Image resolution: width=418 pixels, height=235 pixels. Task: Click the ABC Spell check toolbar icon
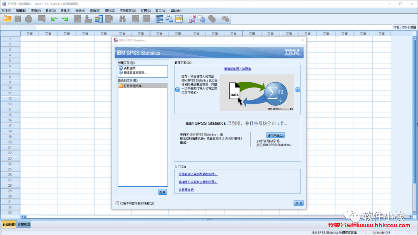point(225,19)
